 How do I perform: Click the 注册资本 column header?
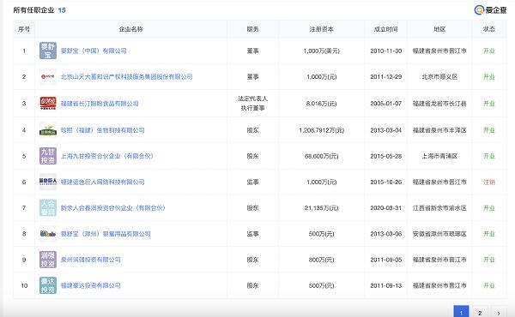tap(321, 29)
